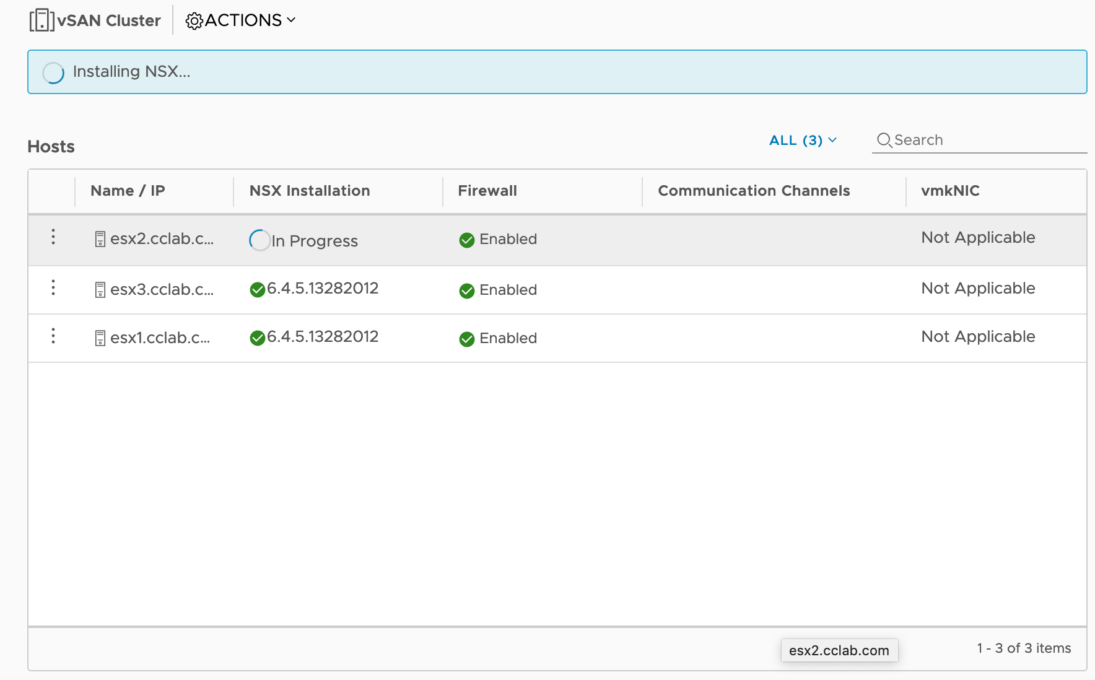Open row actions menu for esx2
Viewport: 1095px width, 680px height.
click(53, 237)
